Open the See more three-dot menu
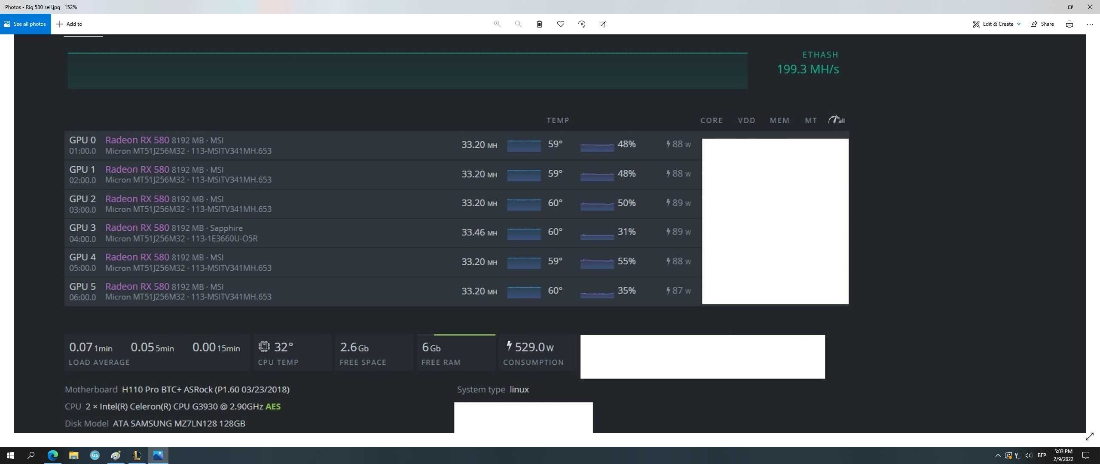This screenshot has height=464, width=1100. point(1090,24)
